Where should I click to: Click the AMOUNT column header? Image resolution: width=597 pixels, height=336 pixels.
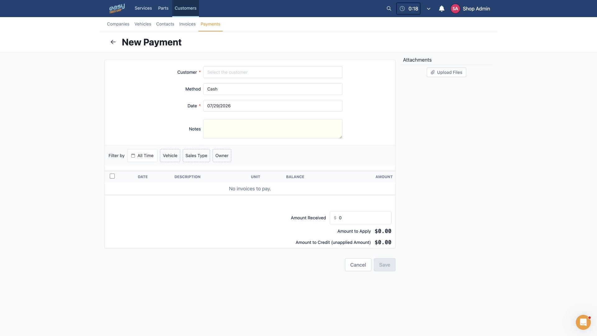(x=384, y=177)
